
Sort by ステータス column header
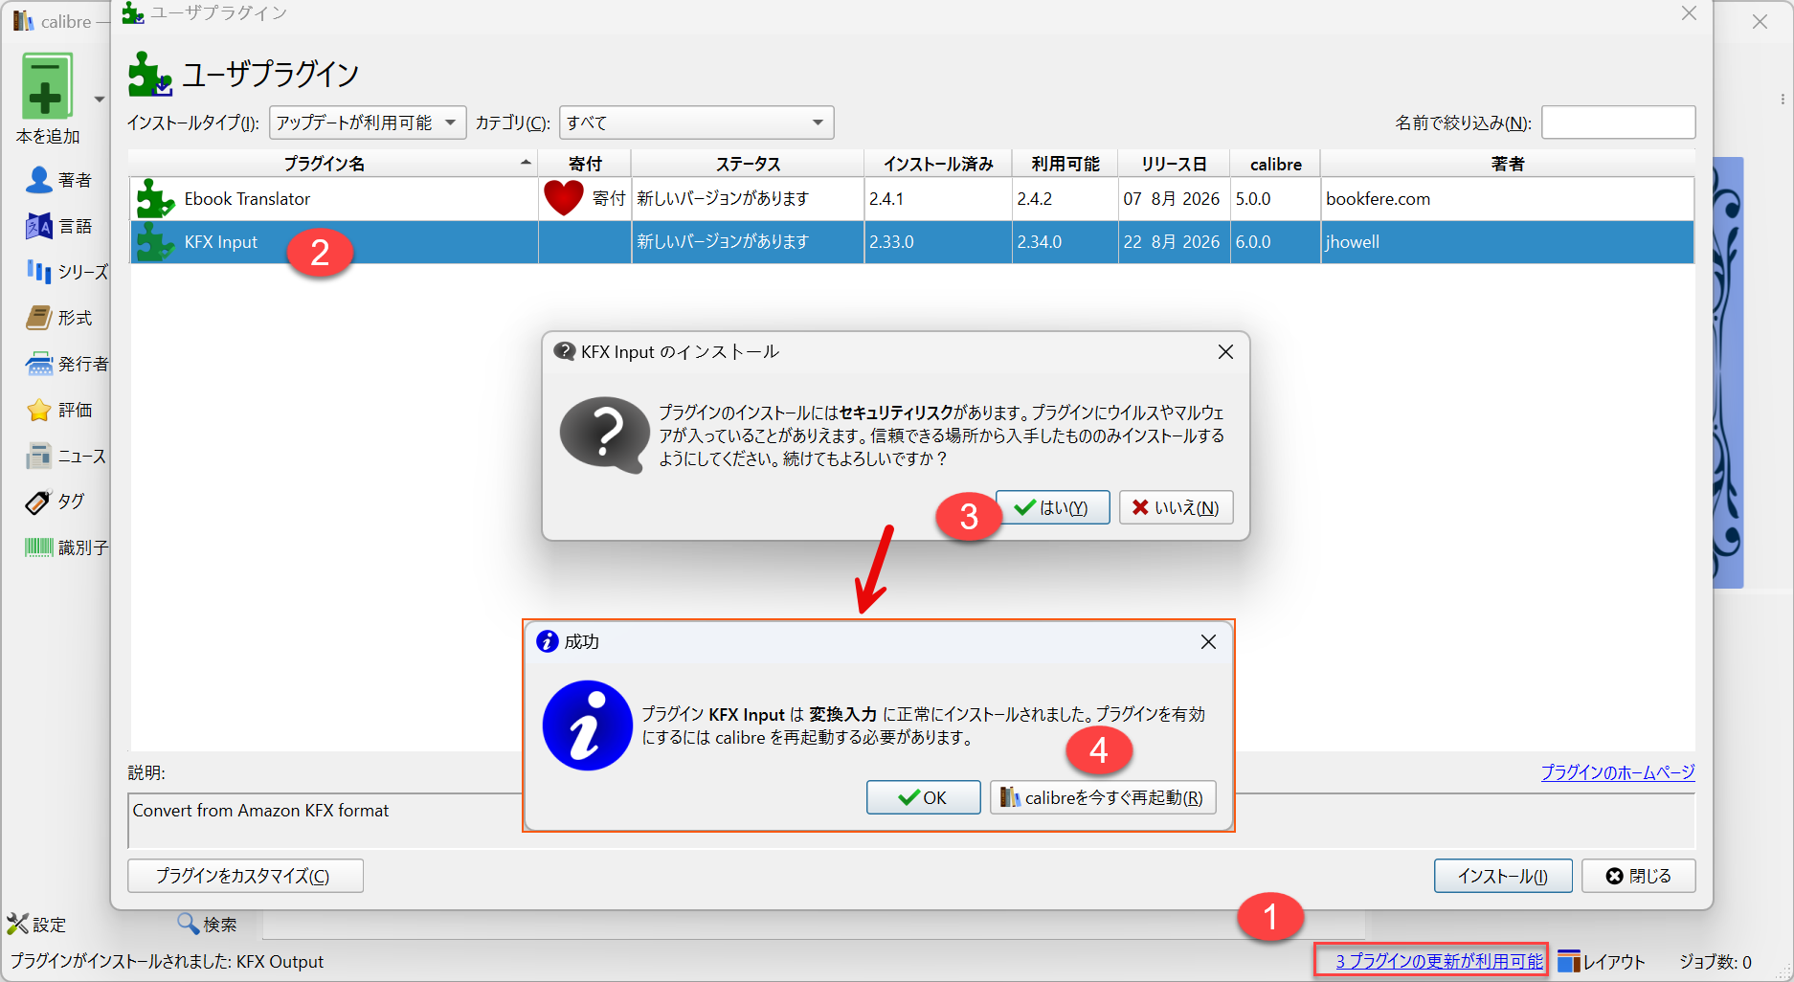tap(748, 164)
